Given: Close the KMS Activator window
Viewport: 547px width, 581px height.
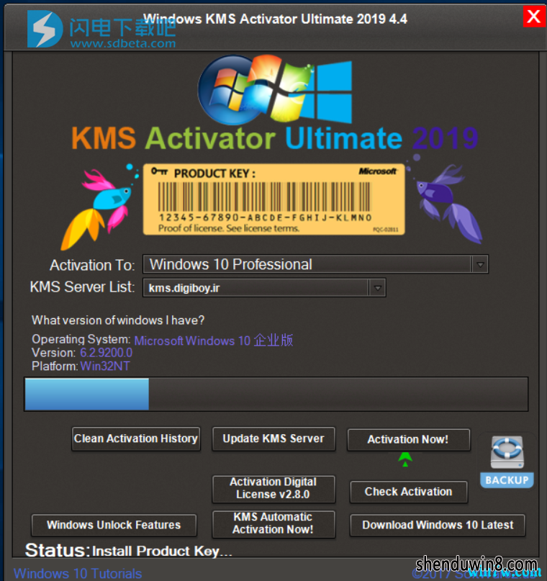Looking at the screenshot, I should click(533, 17).
